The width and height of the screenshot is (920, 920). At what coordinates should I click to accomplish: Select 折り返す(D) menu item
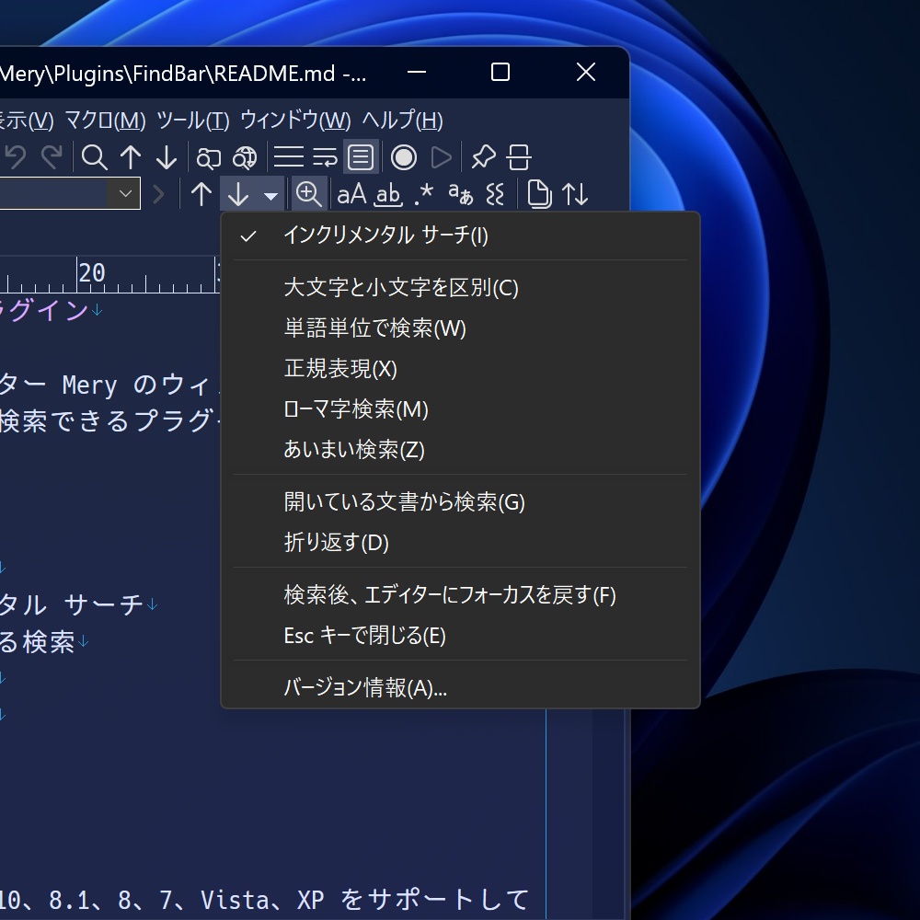pyautogui.click(x=460, y=542)
